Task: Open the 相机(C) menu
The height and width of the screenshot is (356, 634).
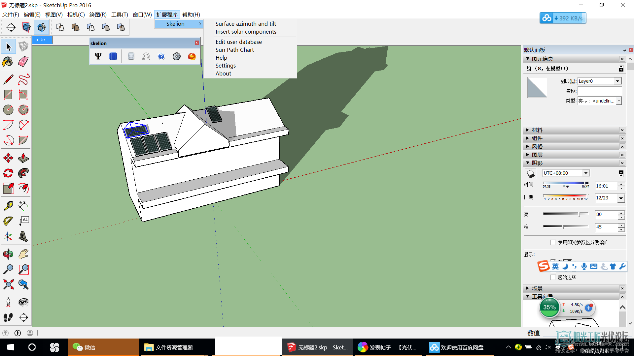Action: pyautogui.click(x=76, y=15)
